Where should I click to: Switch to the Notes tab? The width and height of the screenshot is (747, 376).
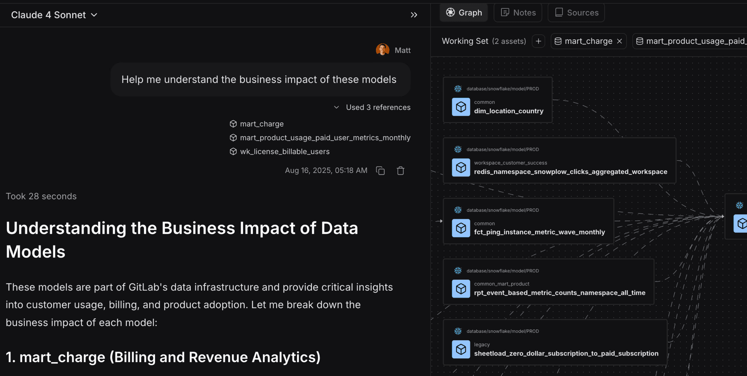(518, 12)
